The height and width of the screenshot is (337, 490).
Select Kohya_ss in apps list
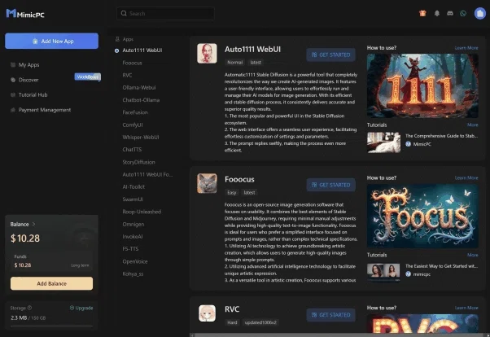133,274
